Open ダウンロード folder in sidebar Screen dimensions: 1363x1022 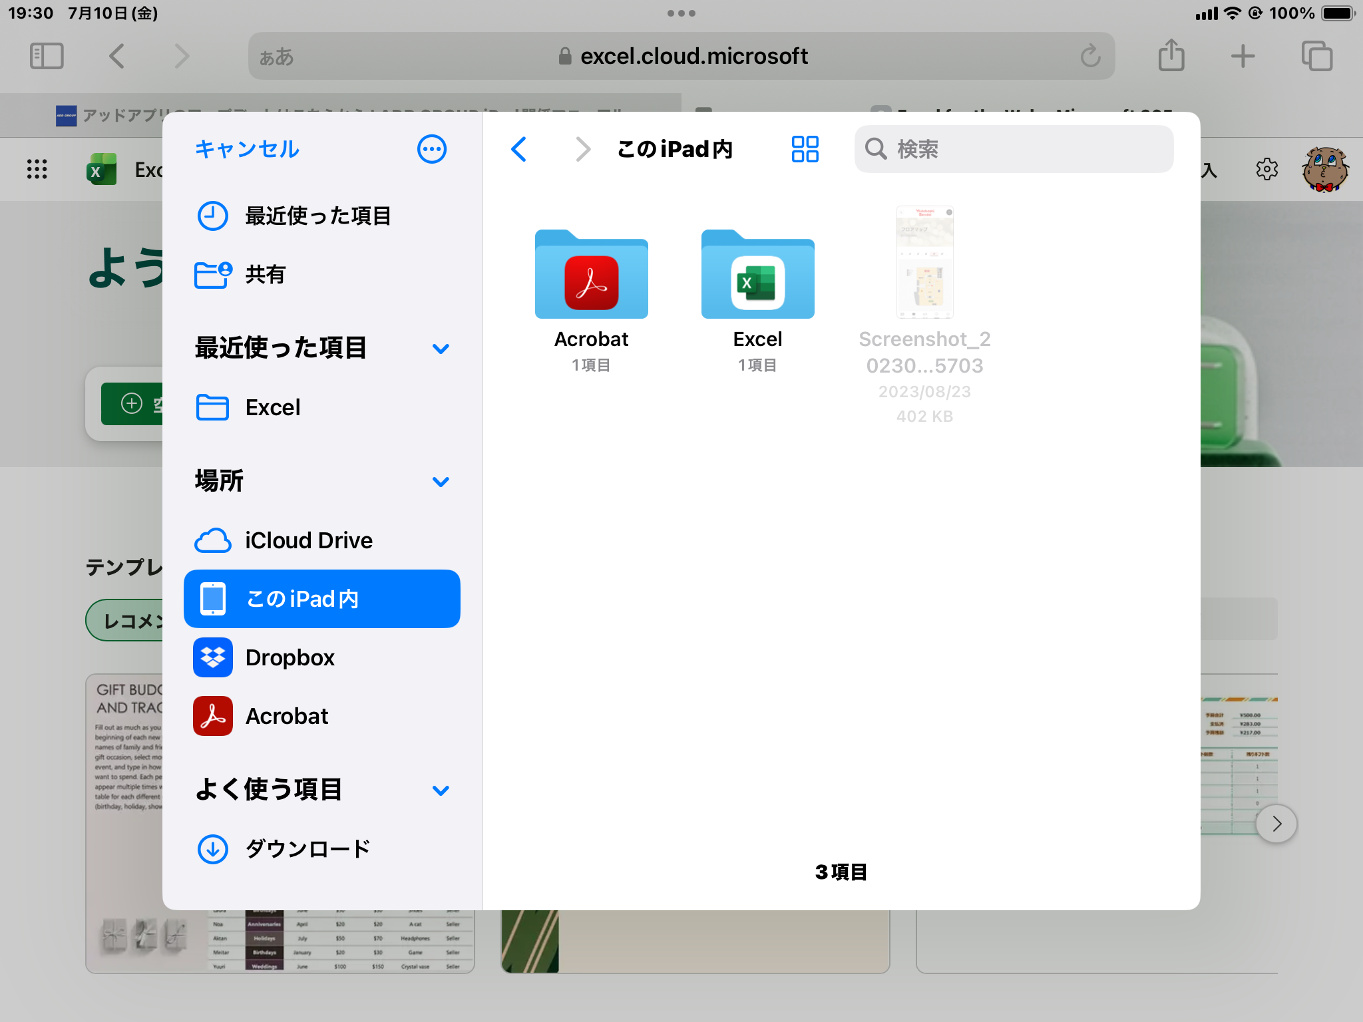pyautogui.click(x=322, y=849)
